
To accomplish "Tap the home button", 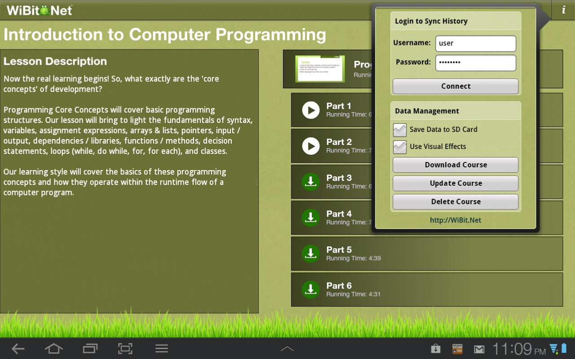I will pos(53,349).
